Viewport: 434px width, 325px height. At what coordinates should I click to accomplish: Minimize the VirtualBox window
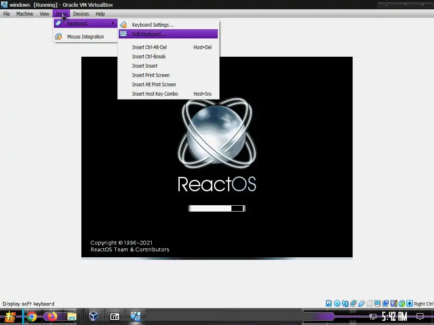[387, 5]
